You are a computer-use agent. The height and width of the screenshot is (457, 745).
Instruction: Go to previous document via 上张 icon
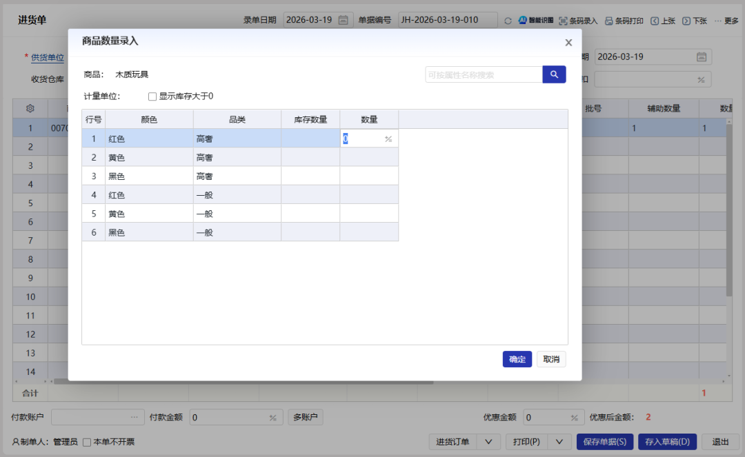655,20
